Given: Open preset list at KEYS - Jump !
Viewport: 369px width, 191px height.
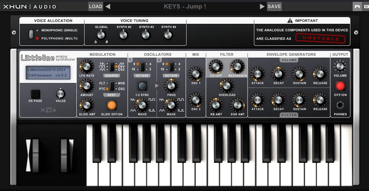Looking at the screenshot, I should [185, 6].
